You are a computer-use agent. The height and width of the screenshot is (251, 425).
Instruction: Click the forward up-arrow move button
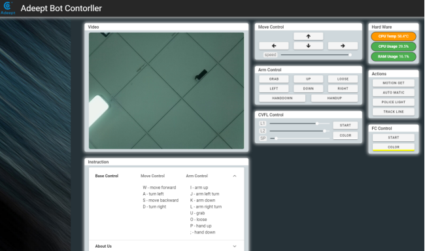pos(308,37)
